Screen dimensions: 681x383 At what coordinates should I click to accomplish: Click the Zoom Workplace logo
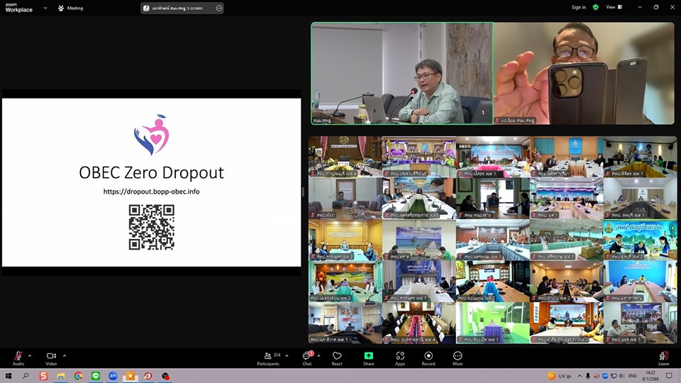(x=18, y=8)
